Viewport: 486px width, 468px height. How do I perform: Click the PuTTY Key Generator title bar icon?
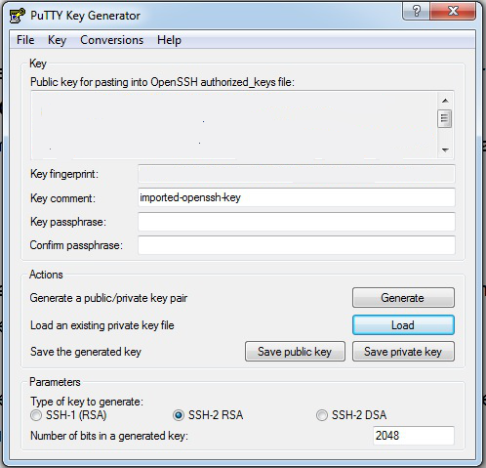(18, 16)
